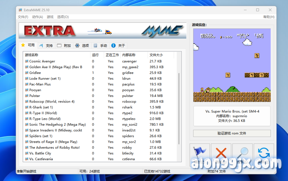Viewport: 288px width, 181px height.
Task: Open the 动作(A) menu
Action: 37,17
